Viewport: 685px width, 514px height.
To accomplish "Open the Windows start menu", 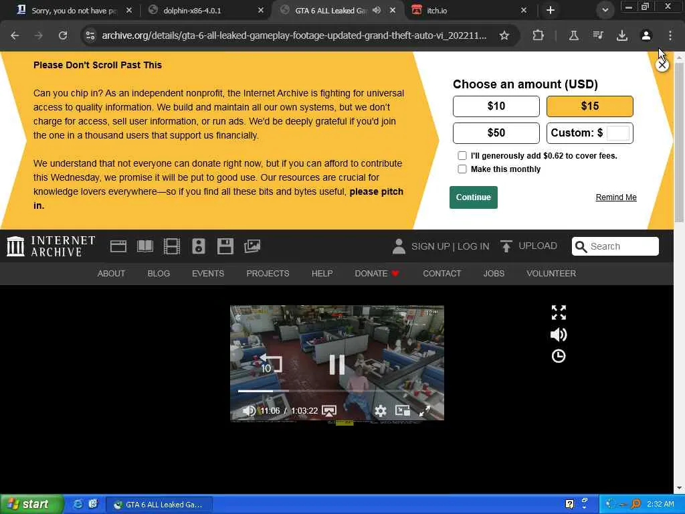I will pyautogui.click(x=31, y=505).
